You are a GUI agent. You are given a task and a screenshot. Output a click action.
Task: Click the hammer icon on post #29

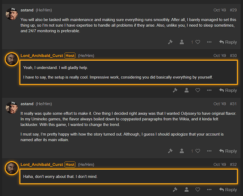(170, 42)
